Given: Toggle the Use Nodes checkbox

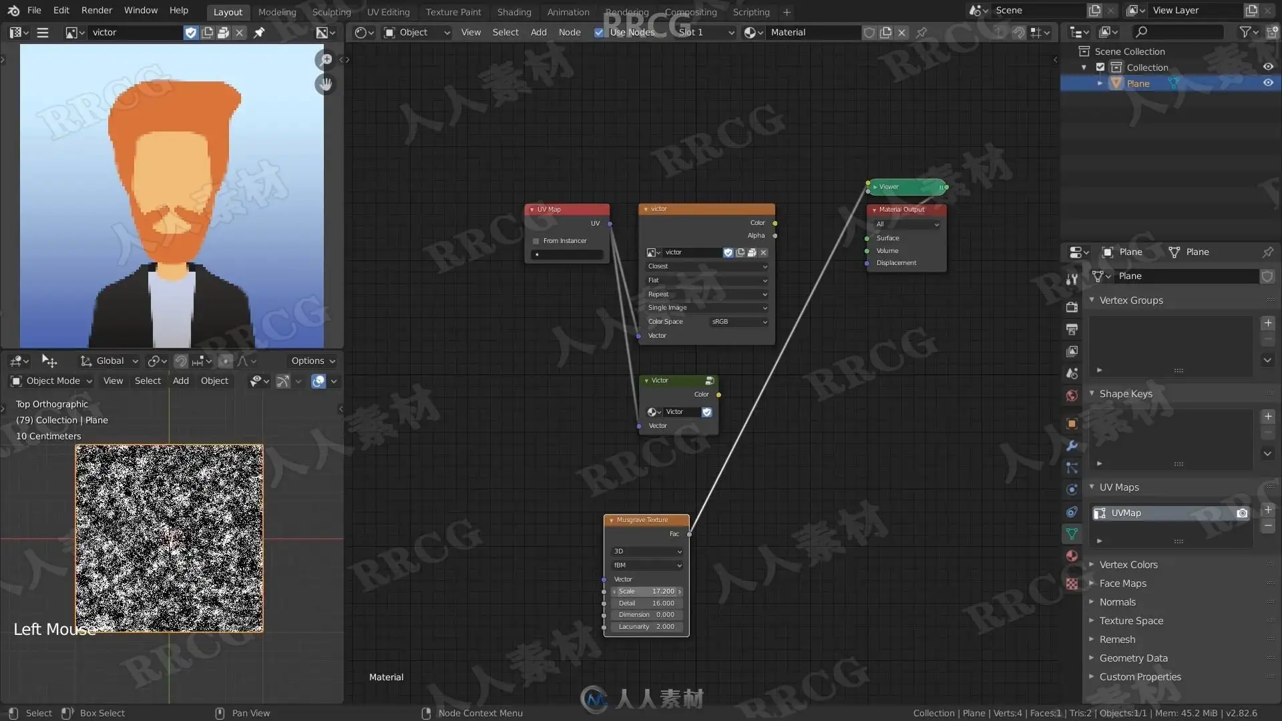Looking at the screenshot, I should tap(599, 32).
